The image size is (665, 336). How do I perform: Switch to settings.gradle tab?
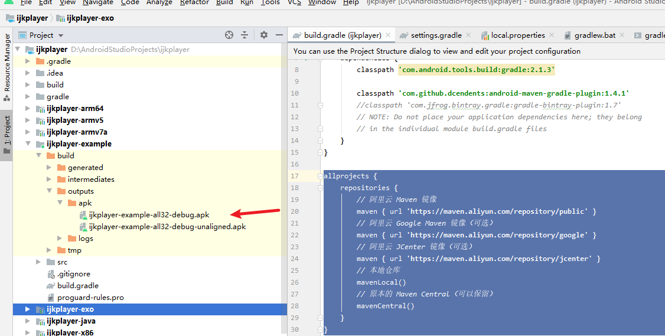click(436, 35)
